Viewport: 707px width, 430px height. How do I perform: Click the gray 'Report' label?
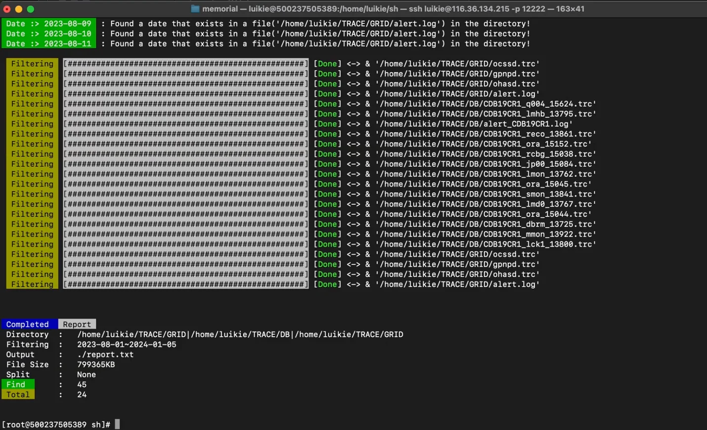pos(77,324)
